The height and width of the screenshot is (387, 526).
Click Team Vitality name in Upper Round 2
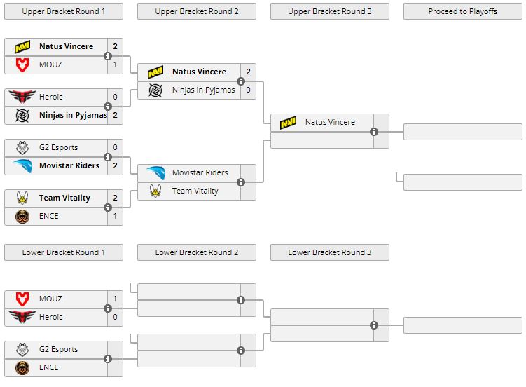click(x=195, y=191)
